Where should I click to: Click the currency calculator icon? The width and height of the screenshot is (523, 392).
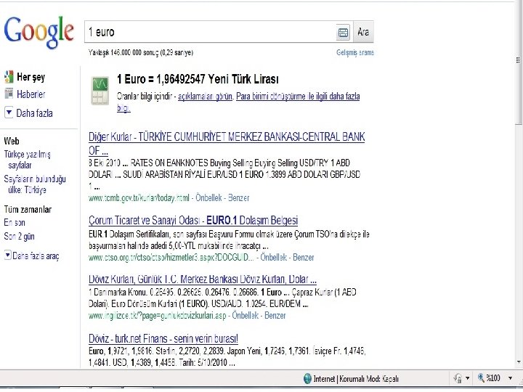tap(100, 90)
